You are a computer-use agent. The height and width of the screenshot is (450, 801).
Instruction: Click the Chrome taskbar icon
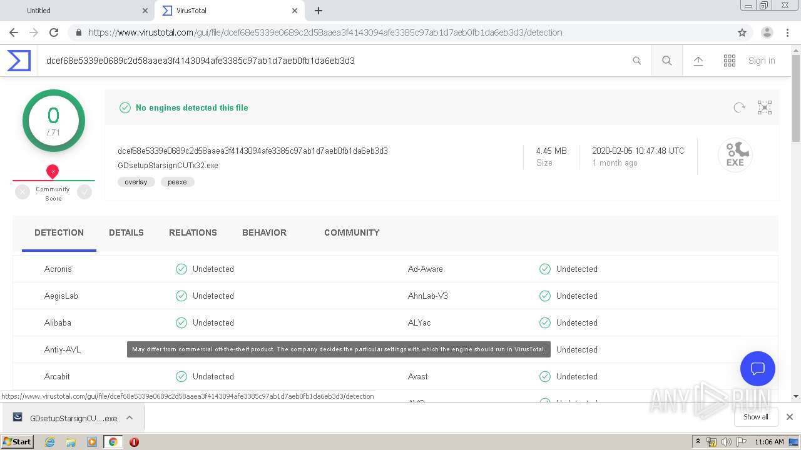pos(113,442)
